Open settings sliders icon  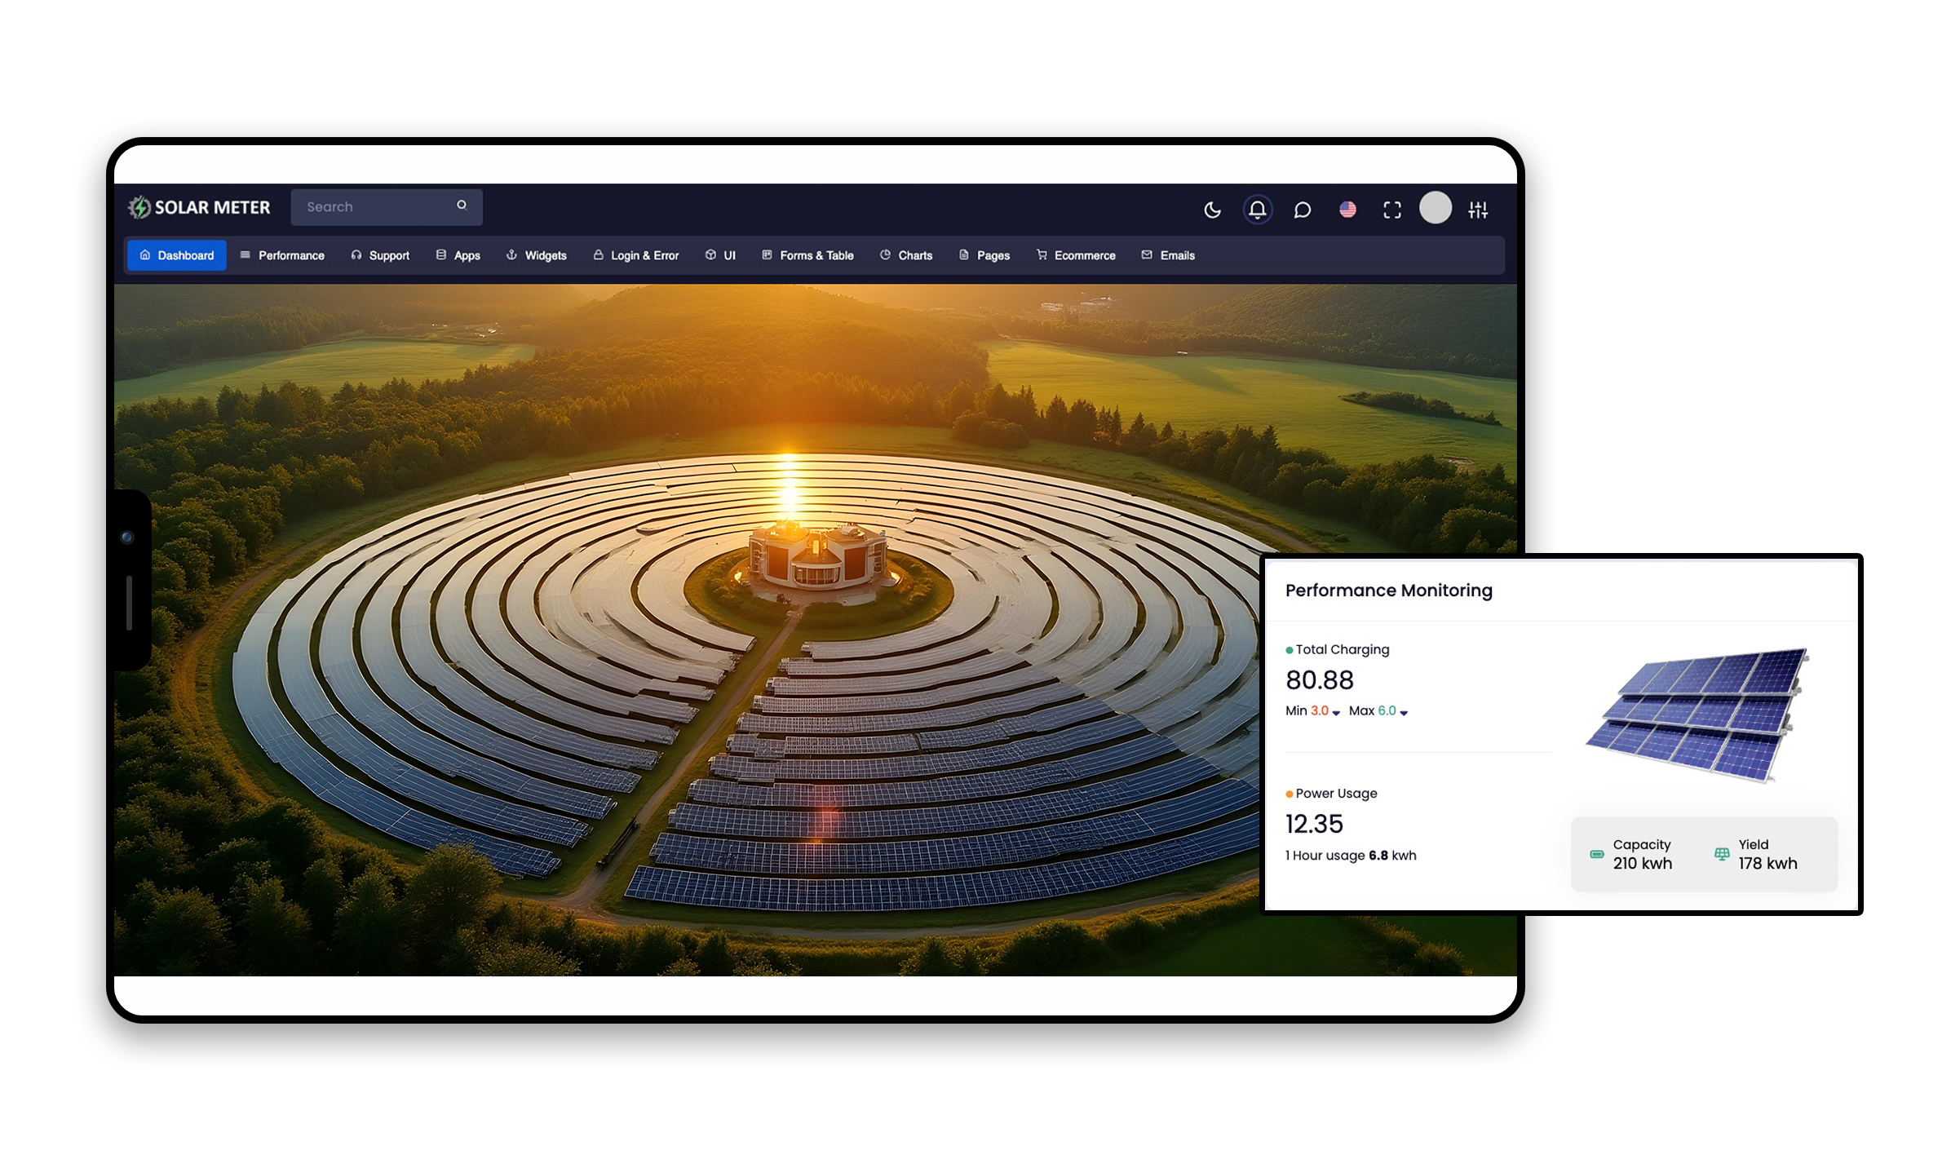click(x=1478, y=210)
